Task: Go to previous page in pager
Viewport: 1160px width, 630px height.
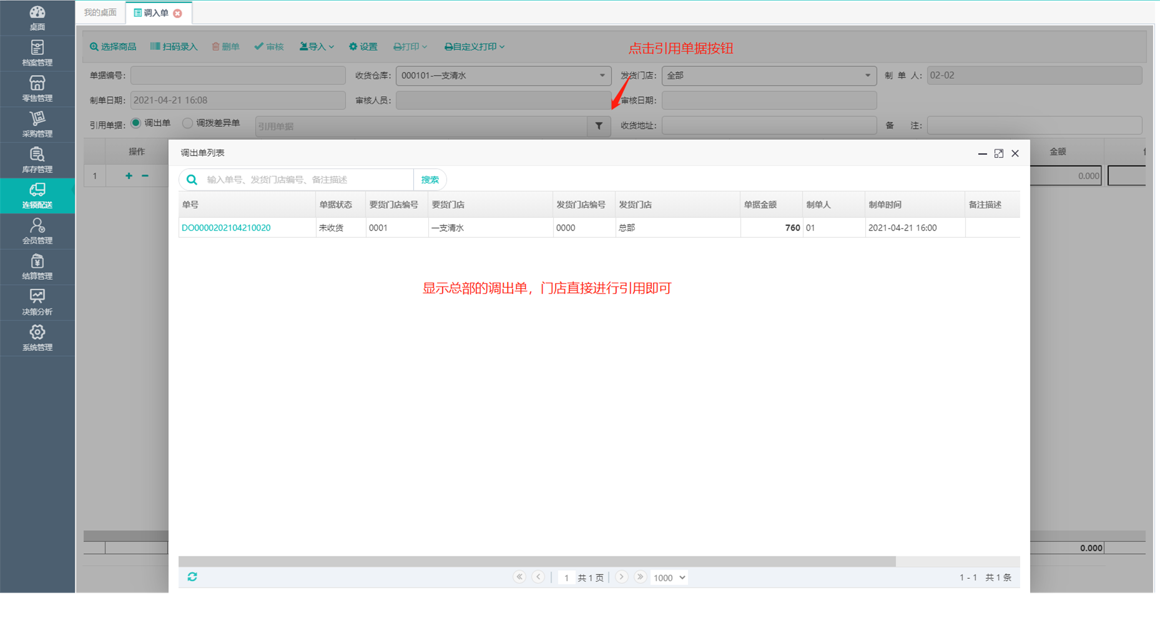Action: coord(538,577)
